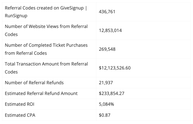Select the $233,854.27 refund amount
This screenshot has height=124, width=193.
[x=112, y=93]
